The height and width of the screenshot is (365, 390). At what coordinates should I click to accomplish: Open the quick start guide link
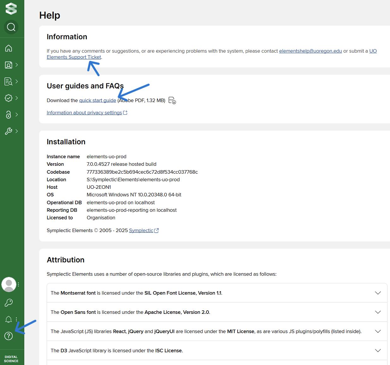point(98,100)
